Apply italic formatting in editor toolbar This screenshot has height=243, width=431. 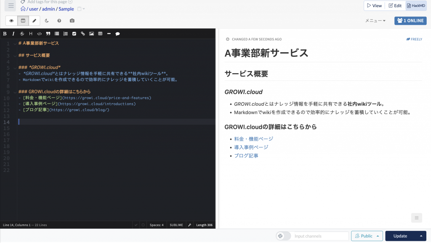tap(13, 34)
